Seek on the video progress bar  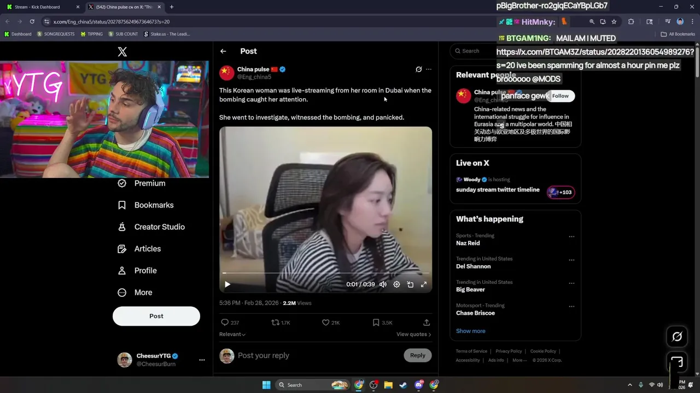pyautogui.click(x=325, y=273)
